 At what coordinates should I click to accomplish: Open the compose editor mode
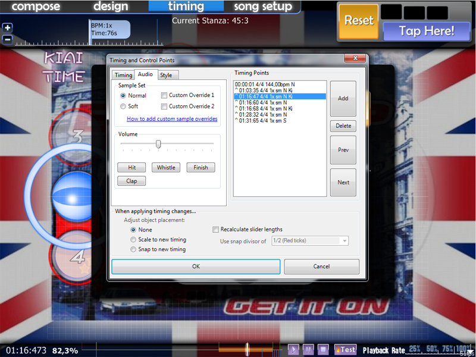point(36,7)
